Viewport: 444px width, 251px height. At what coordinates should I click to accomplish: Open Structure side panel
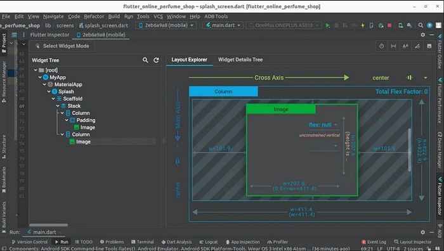4,146
